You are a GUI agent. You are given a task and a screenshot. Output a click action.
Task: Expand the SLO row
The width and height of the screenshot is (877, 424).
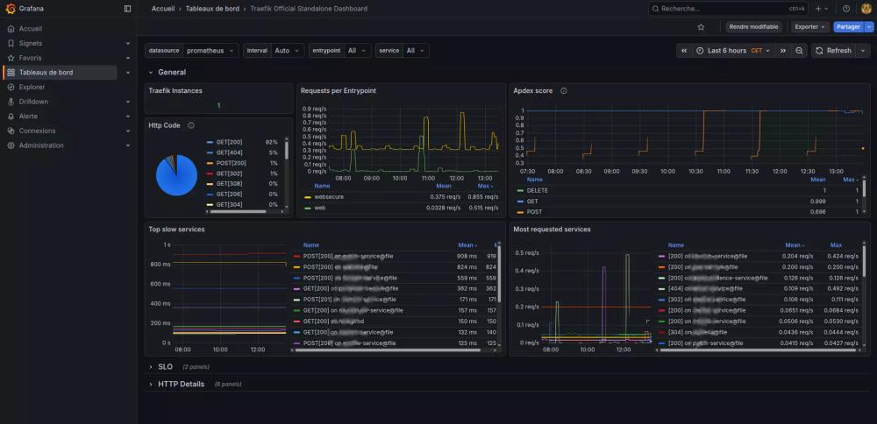click(x=165, y=366)
